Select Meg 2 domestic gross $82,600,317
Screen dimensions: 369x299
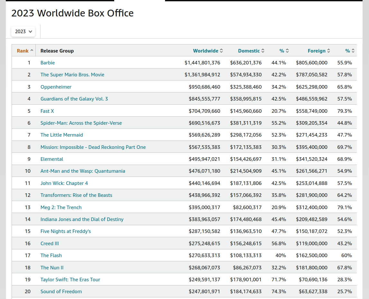tap(247, 207)
